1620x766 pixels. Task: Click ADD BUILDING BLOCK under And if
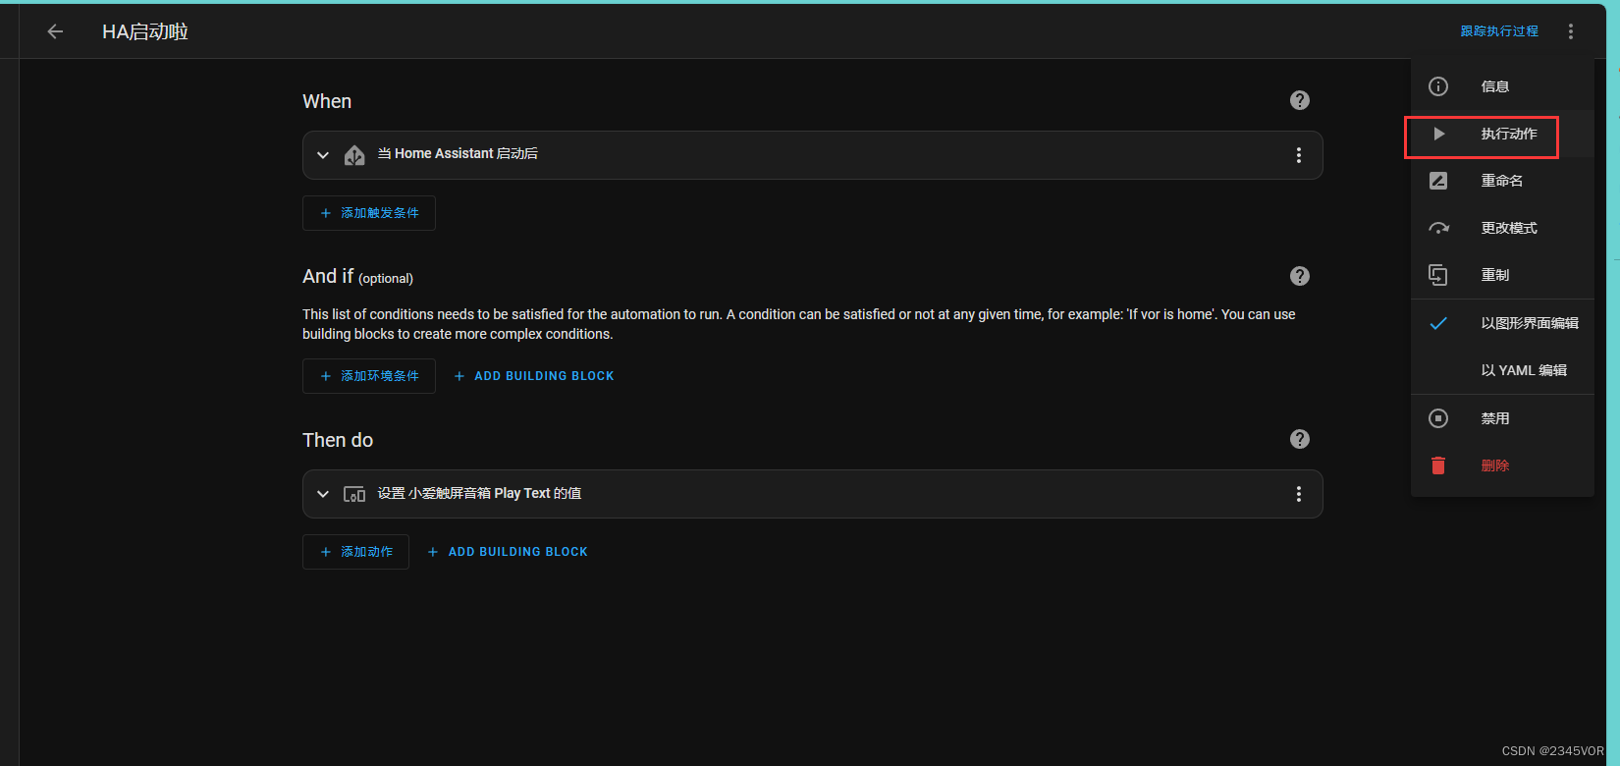pyautogui.click(x=534, y=376)
